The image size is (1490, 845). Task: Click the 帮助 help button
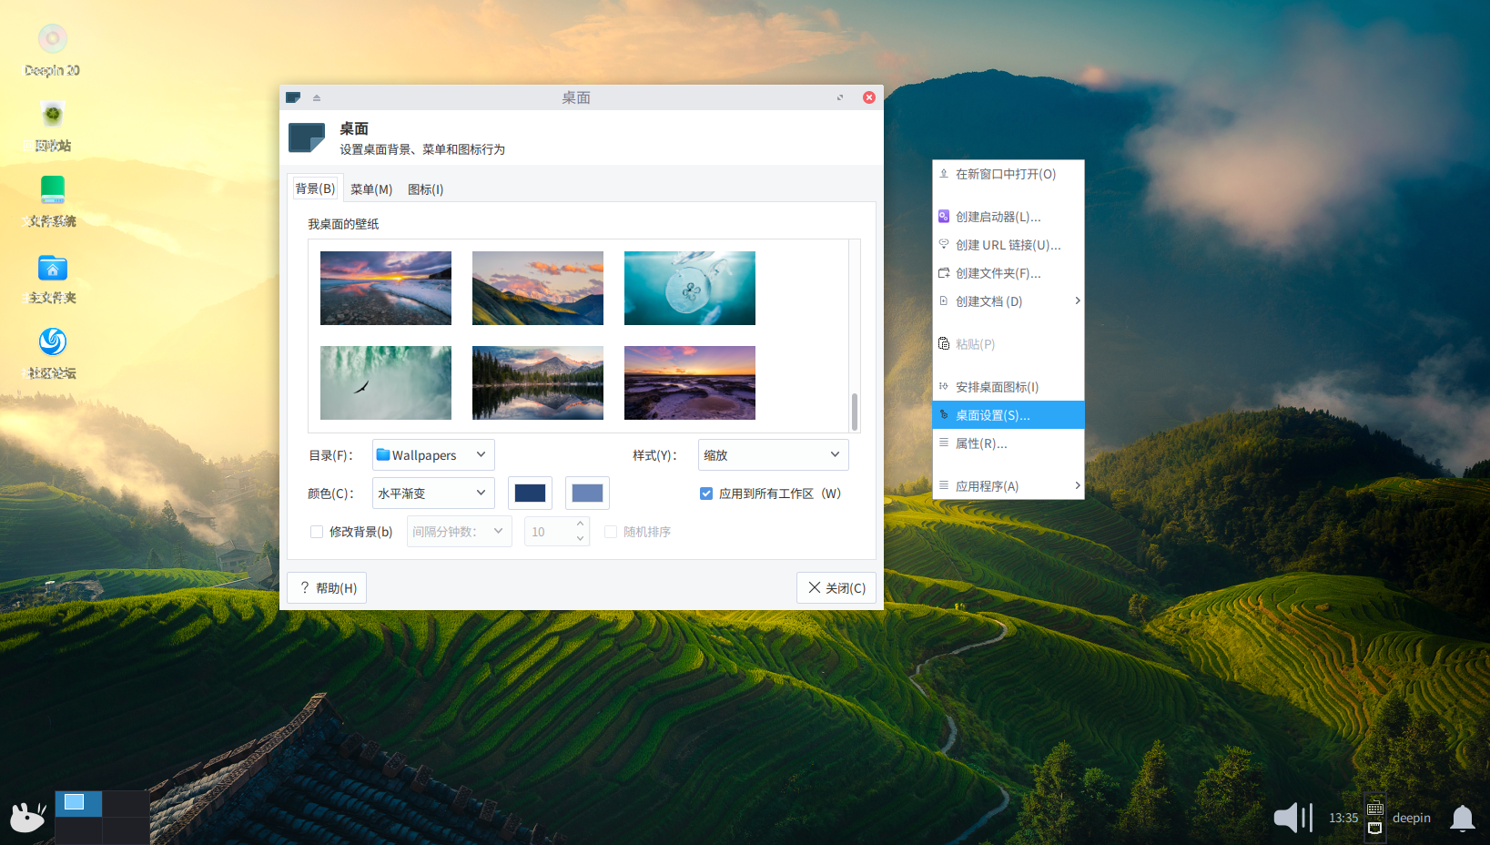[x=327, y=588]
